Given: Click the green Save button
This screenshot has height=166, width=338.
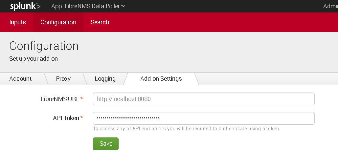Looking at the screenshot, I should pyautogui.click(x=106, y=144).
